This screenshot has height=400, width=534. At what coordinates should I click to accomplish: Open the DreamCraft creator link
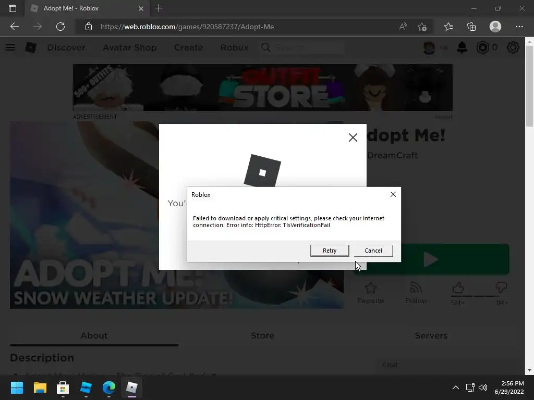(x=392, y=155)
